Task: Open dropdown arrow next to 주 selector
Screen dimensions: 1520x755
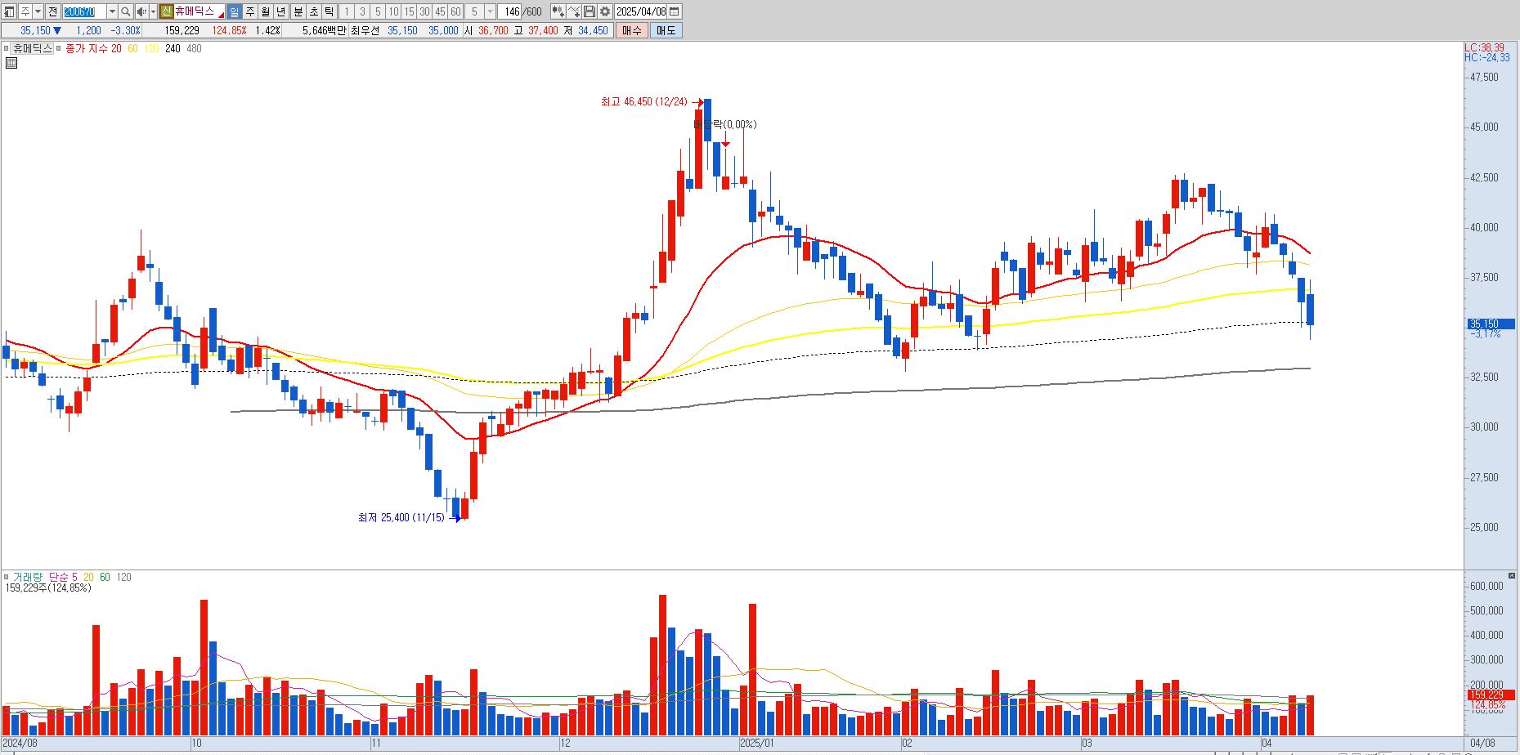Action: pyautogui.click(x=38, y=11)
